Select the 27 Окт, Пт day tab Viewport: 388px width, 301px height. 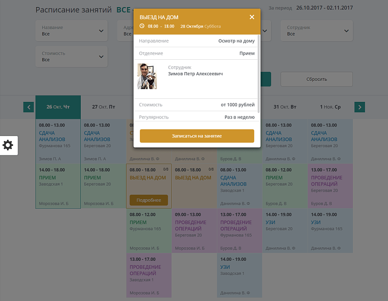[x=103, y=107]
